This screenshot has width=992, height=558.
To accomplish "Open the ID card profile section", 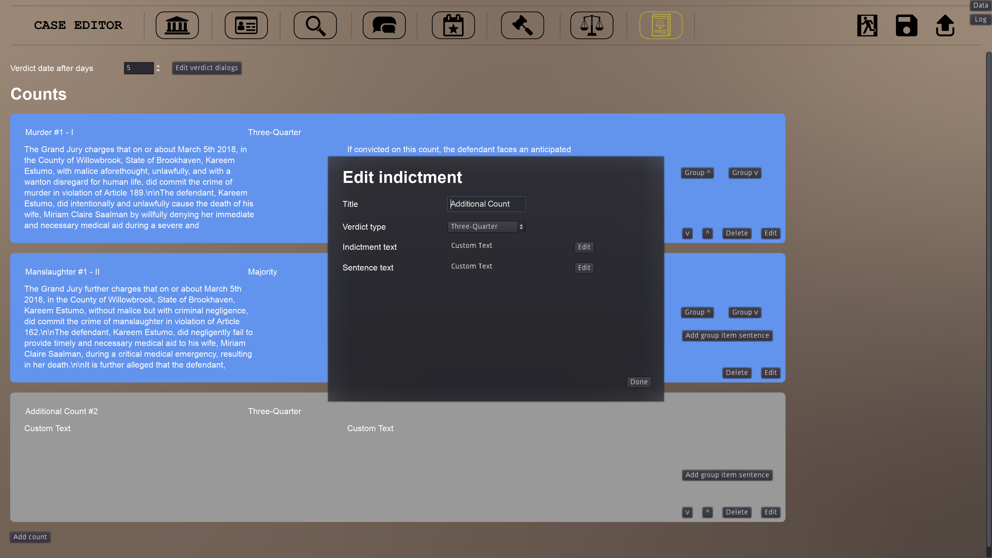I will pyautogui.click(x=246, y=25).
